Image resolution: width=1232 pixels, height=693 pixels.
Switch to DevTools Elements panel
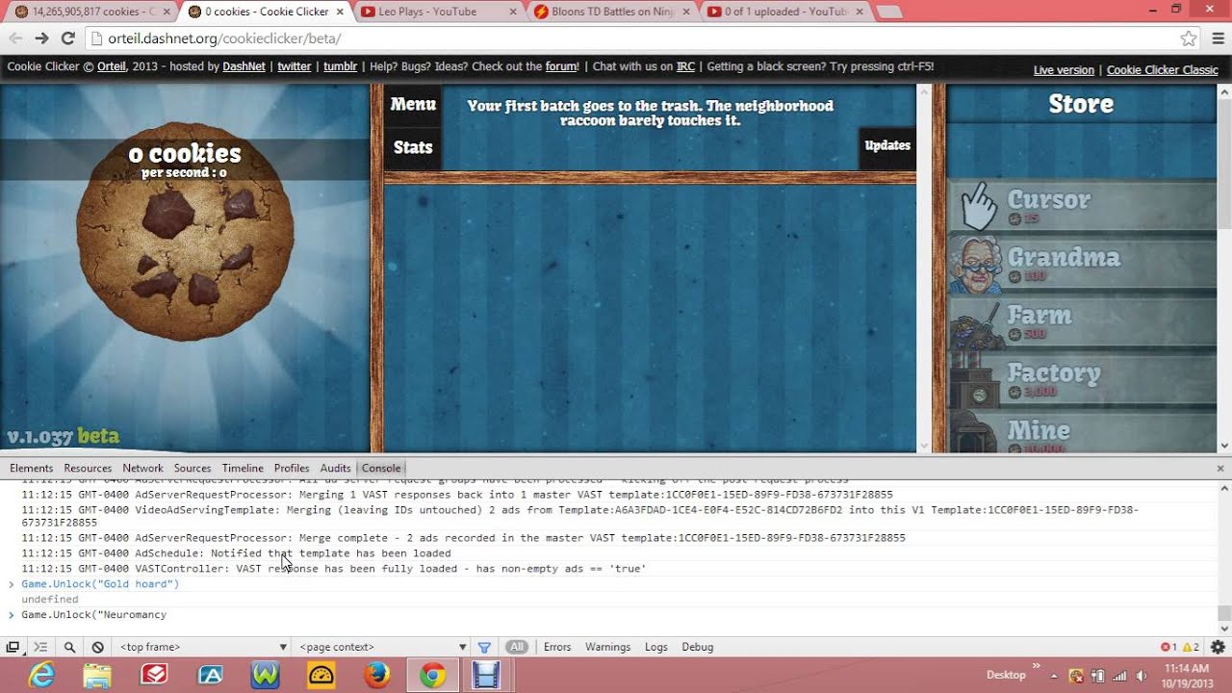point(31,469)
